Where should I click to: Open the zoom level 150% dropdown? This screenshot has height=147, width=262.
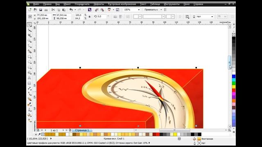coord(139,10)
